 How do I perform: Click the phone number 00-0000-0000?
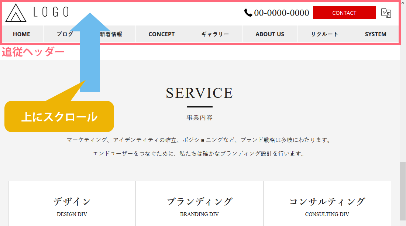(281, 13)
